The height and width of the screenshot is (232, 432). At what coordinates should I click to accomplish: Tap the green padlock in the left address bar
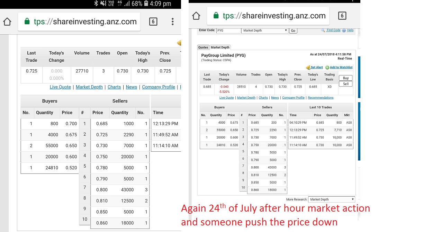coord(27,22)
